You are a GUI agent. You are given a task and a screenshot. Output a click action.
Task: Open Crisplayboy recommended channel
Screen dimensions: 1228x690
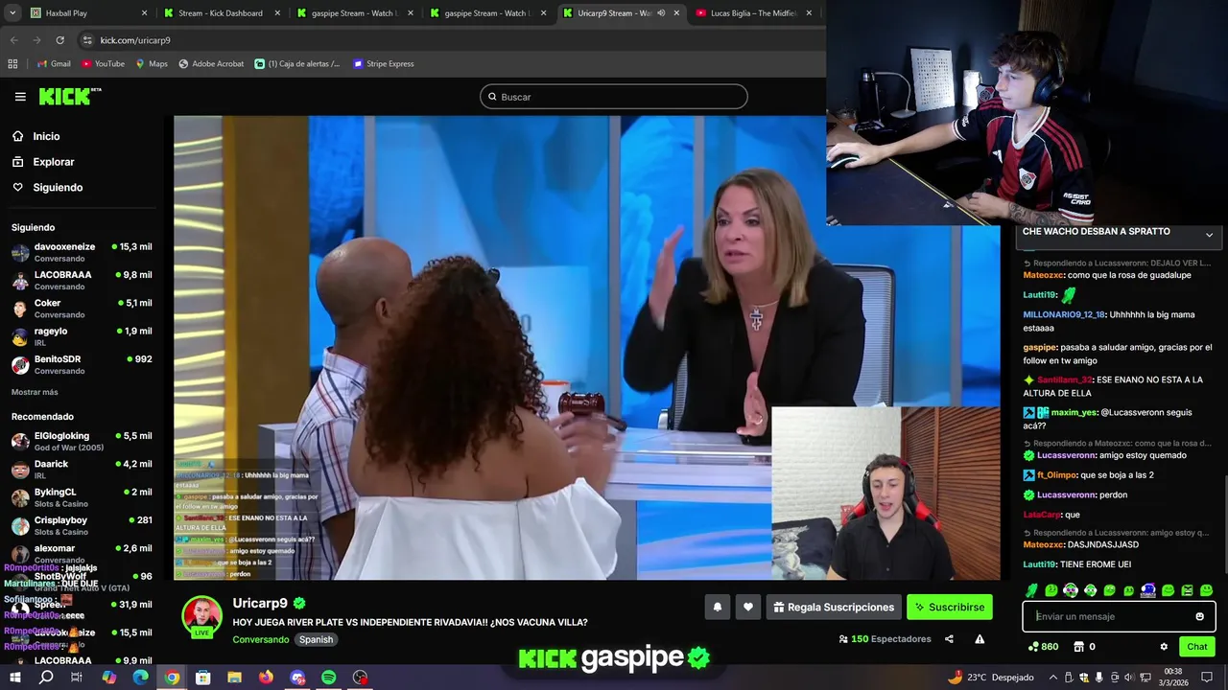pyautogui.click(x=82, y=525)
